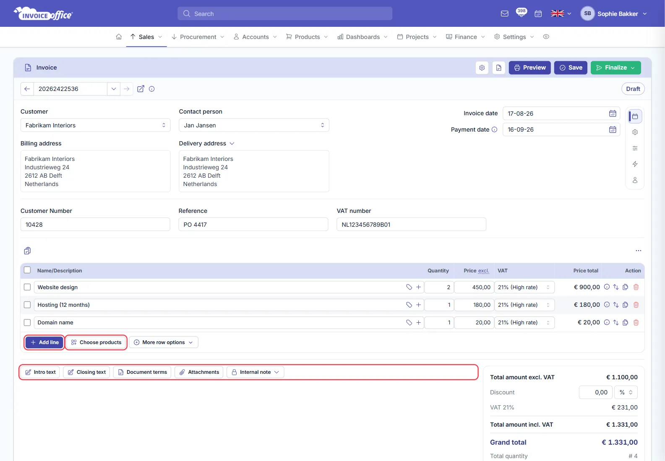
Task: Reorder the Domain name line
Action: pyautogui.click(x=615, y=323)
